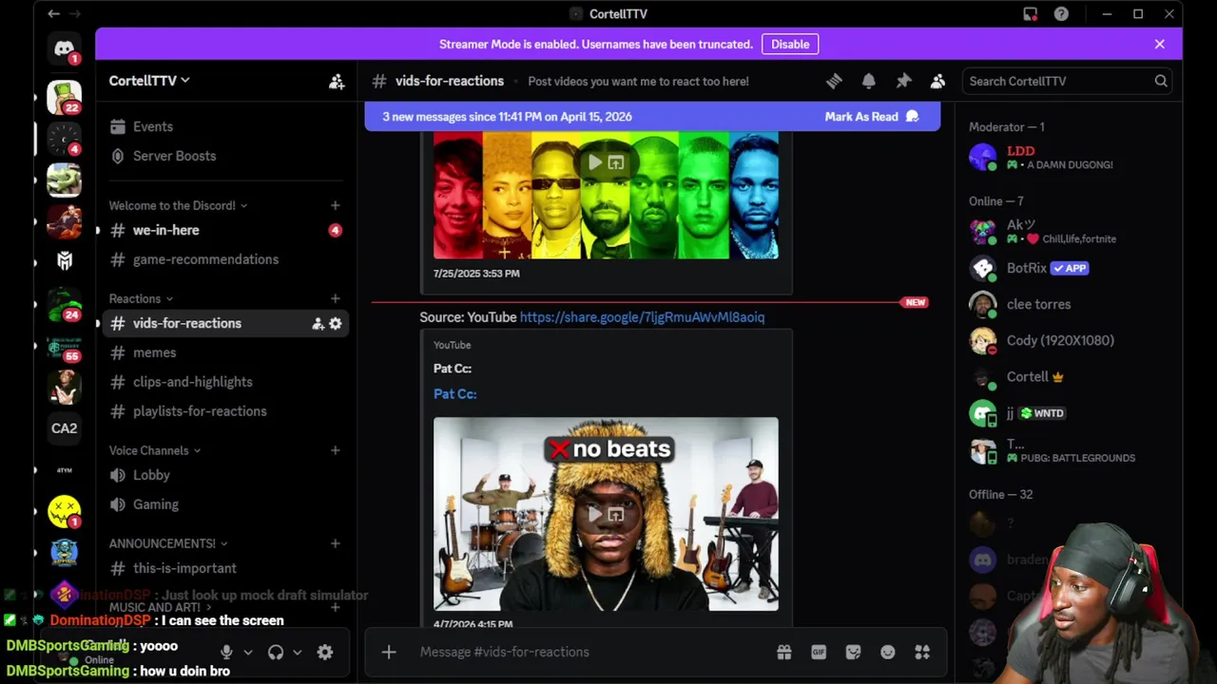Open Events in sidebar
Viewport: 1217px width, 684px height.
(224, 126)
